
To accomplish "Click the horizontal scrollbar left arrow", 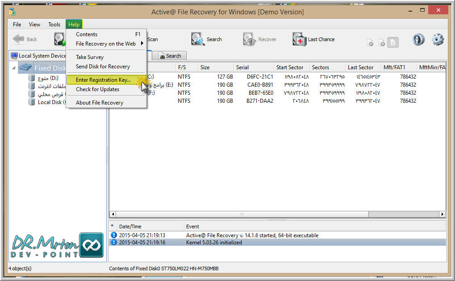I will (x=113, y=214).
